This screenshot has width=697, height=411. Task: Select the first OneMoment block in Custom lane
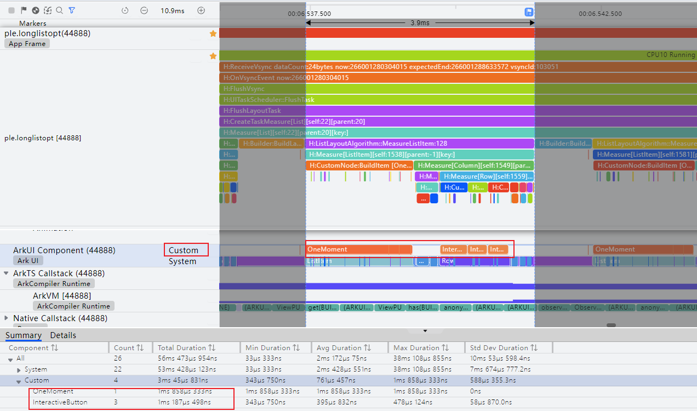click(359, 249)
